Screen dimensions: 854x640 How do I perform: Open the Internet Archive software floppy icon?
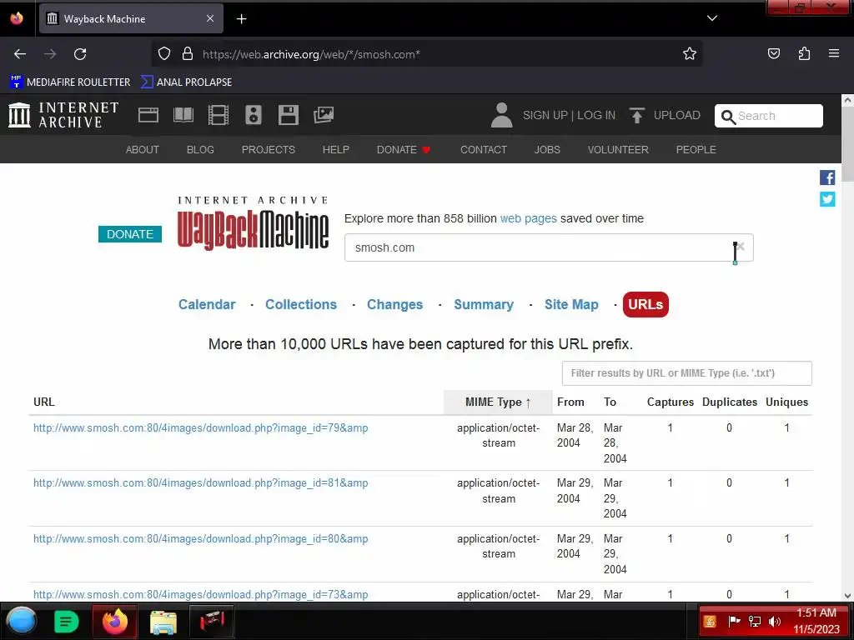[x=288, y=115]
